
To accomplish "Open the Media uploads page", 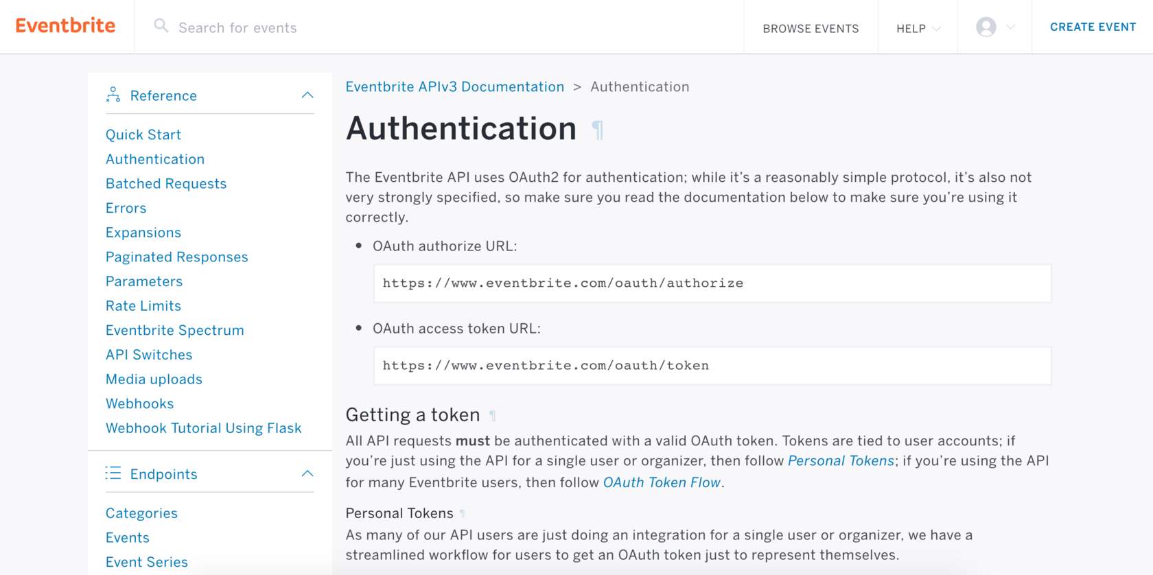I will point(154,379).
